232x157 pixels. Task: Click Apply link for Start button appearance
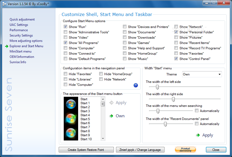pyautogui.click(x=121, y=103)
